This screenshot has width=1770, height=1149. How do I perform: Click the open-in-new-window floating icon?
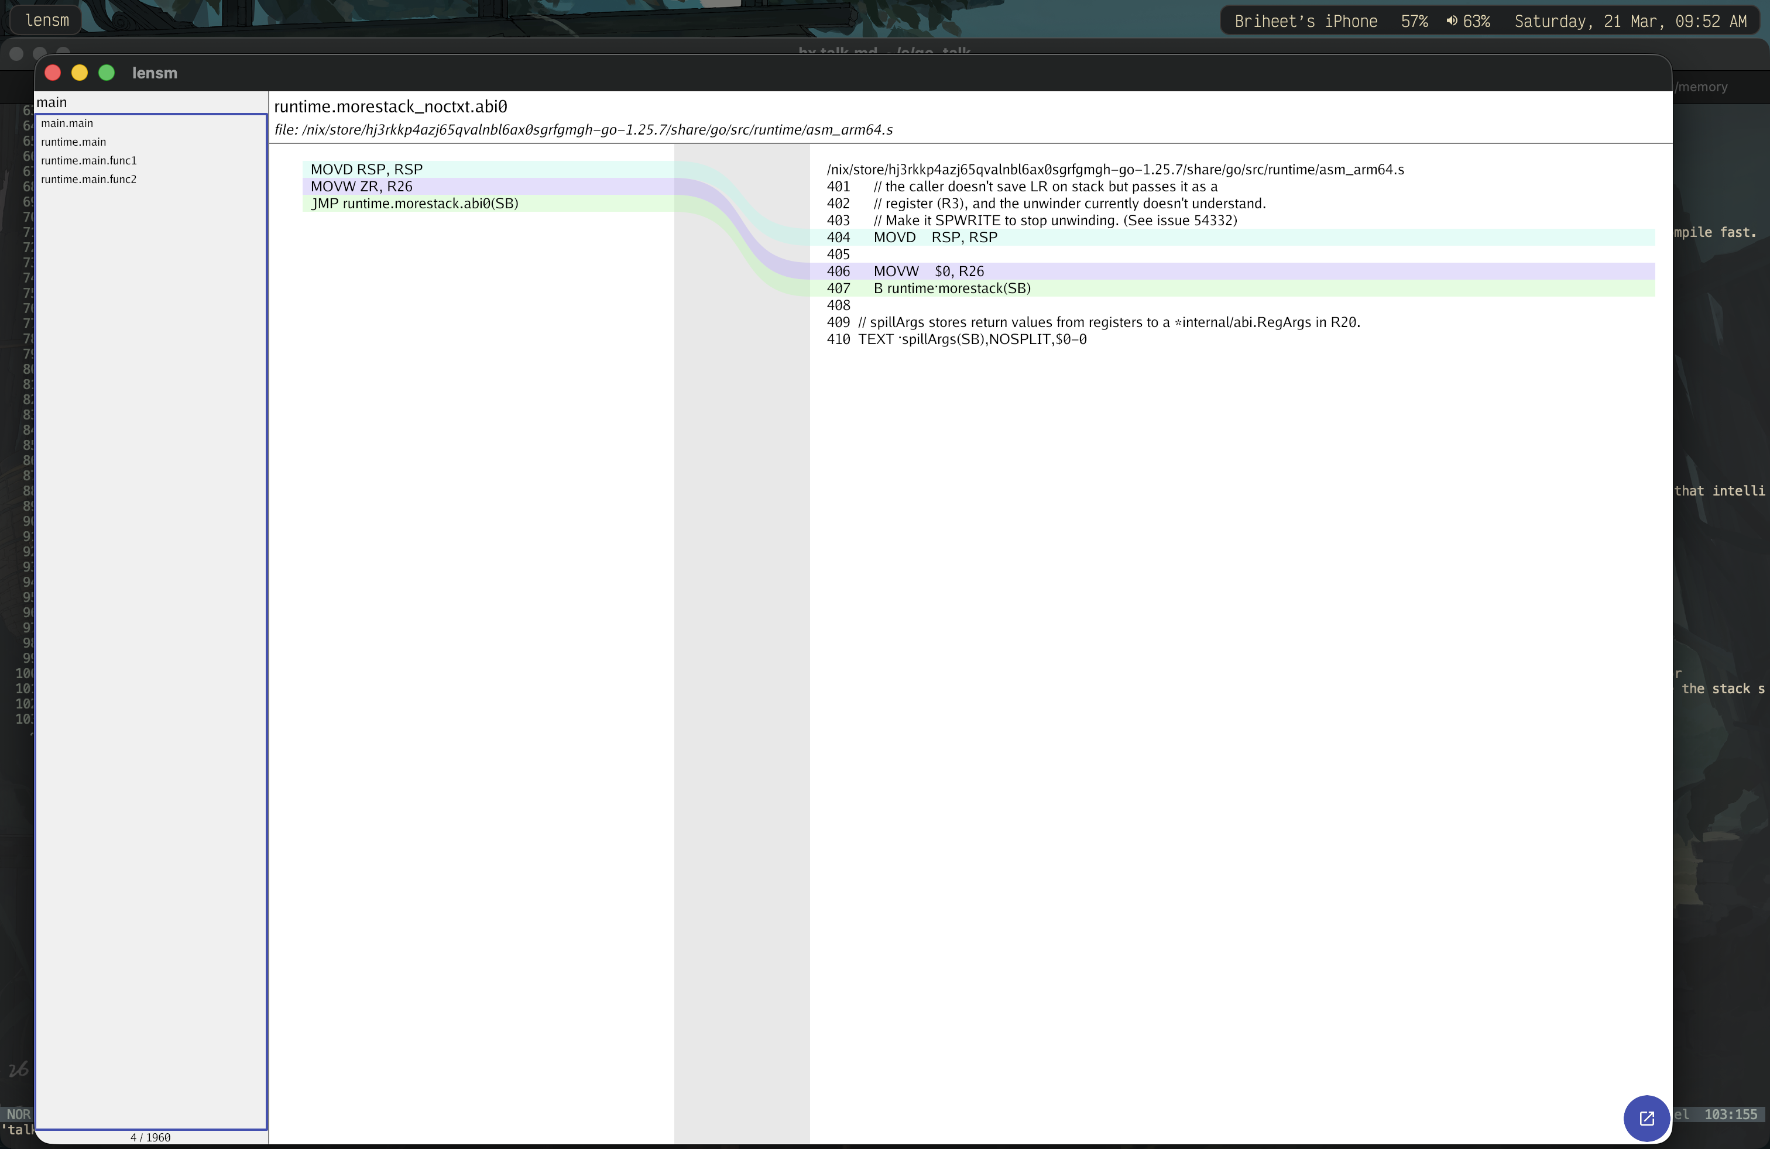pos(1646,1118)
